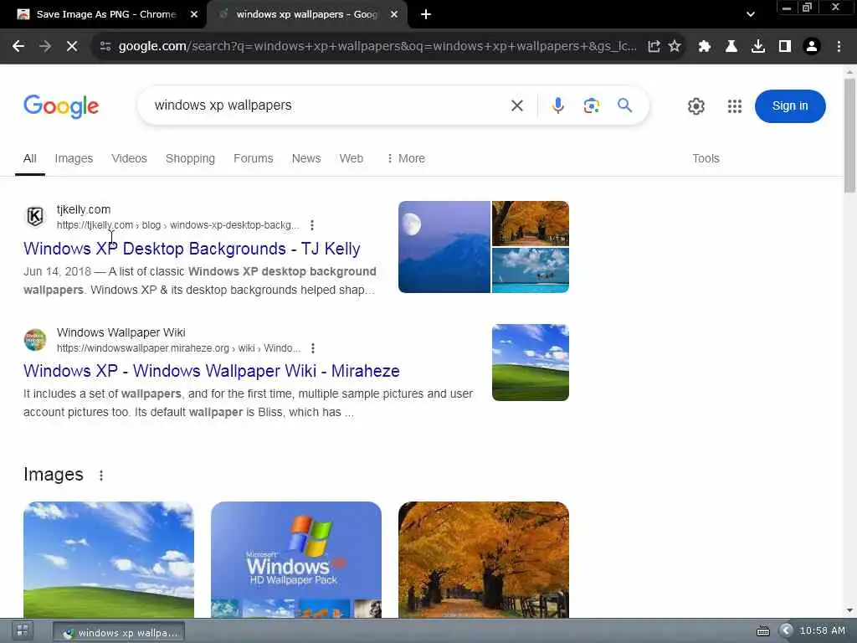
Task: Toggle the side panel icon
Action: 785,47
